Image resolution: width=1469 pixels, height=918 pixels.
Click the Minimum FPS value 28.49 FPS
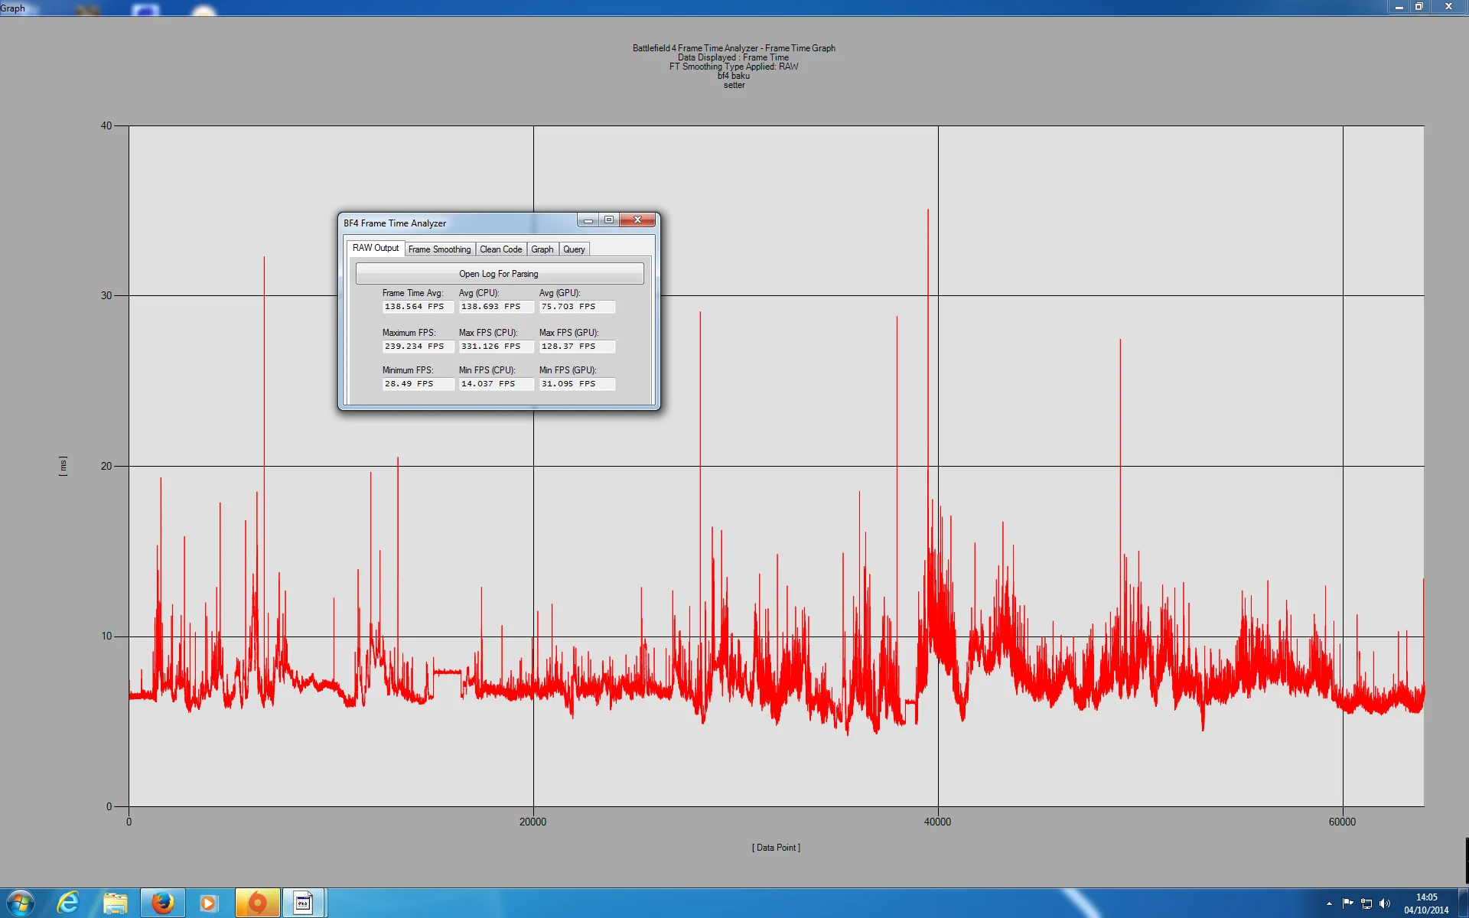point(418,384)
